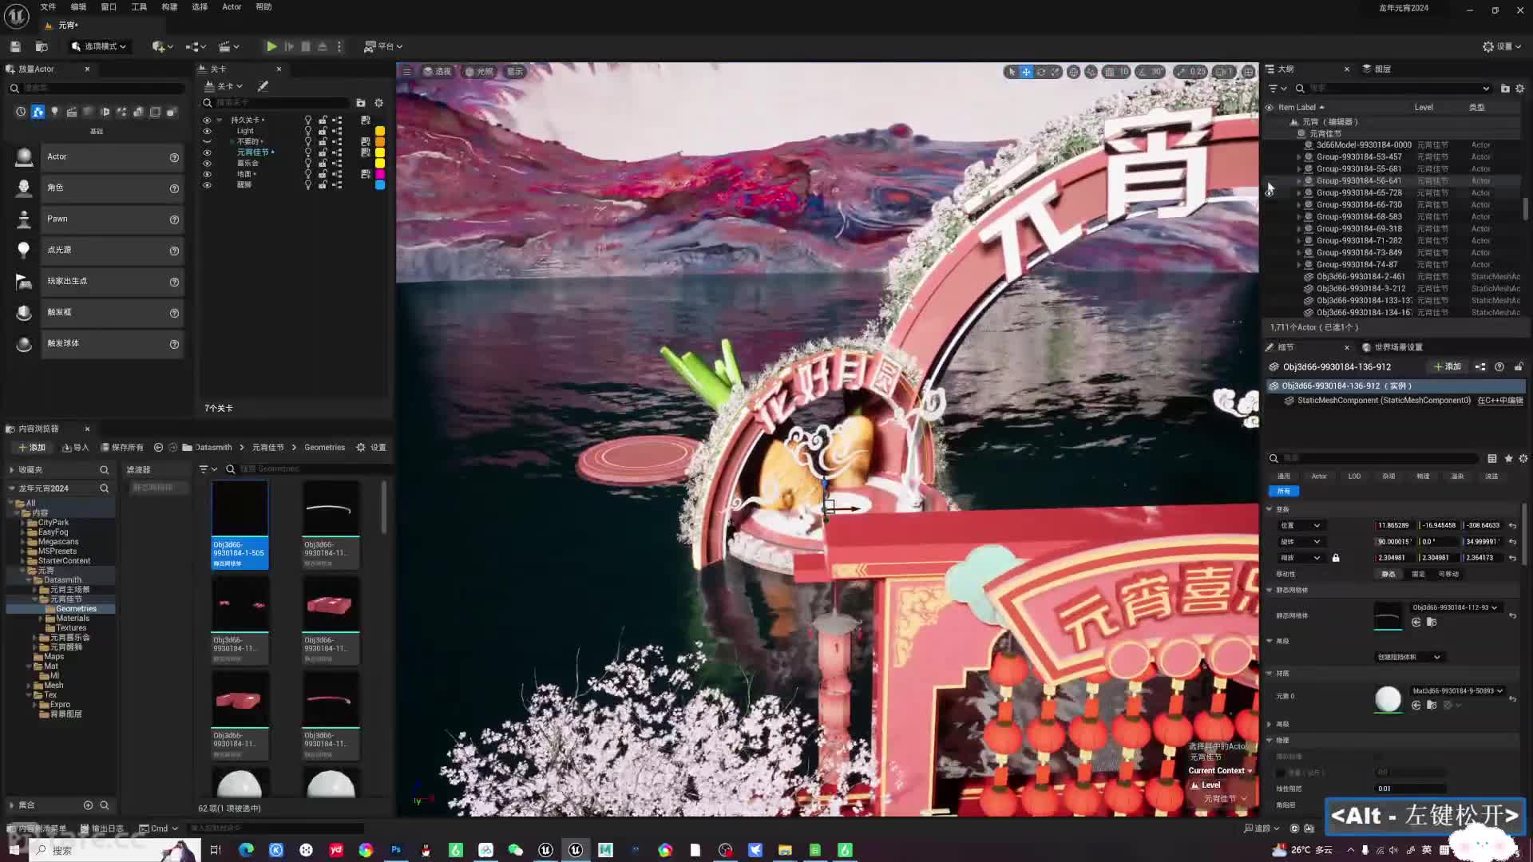Toggle visibility eye for 地面 level
This screenshot has height=862, width=1533.
click(207, 174)
